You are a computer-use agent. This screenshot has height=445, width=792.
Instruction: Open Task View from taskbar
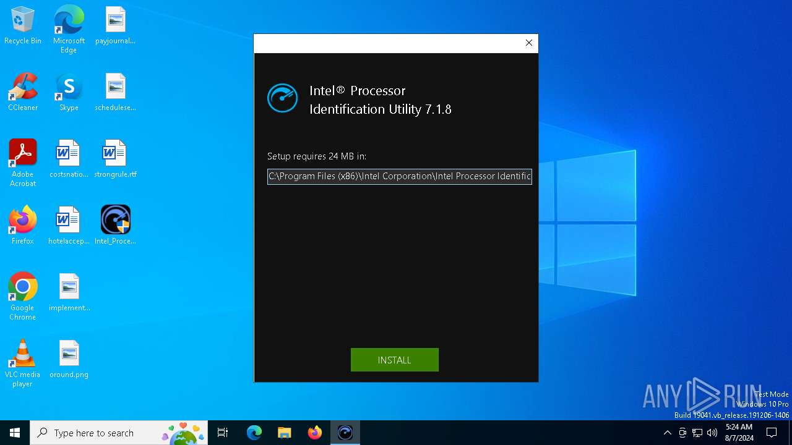223,433
